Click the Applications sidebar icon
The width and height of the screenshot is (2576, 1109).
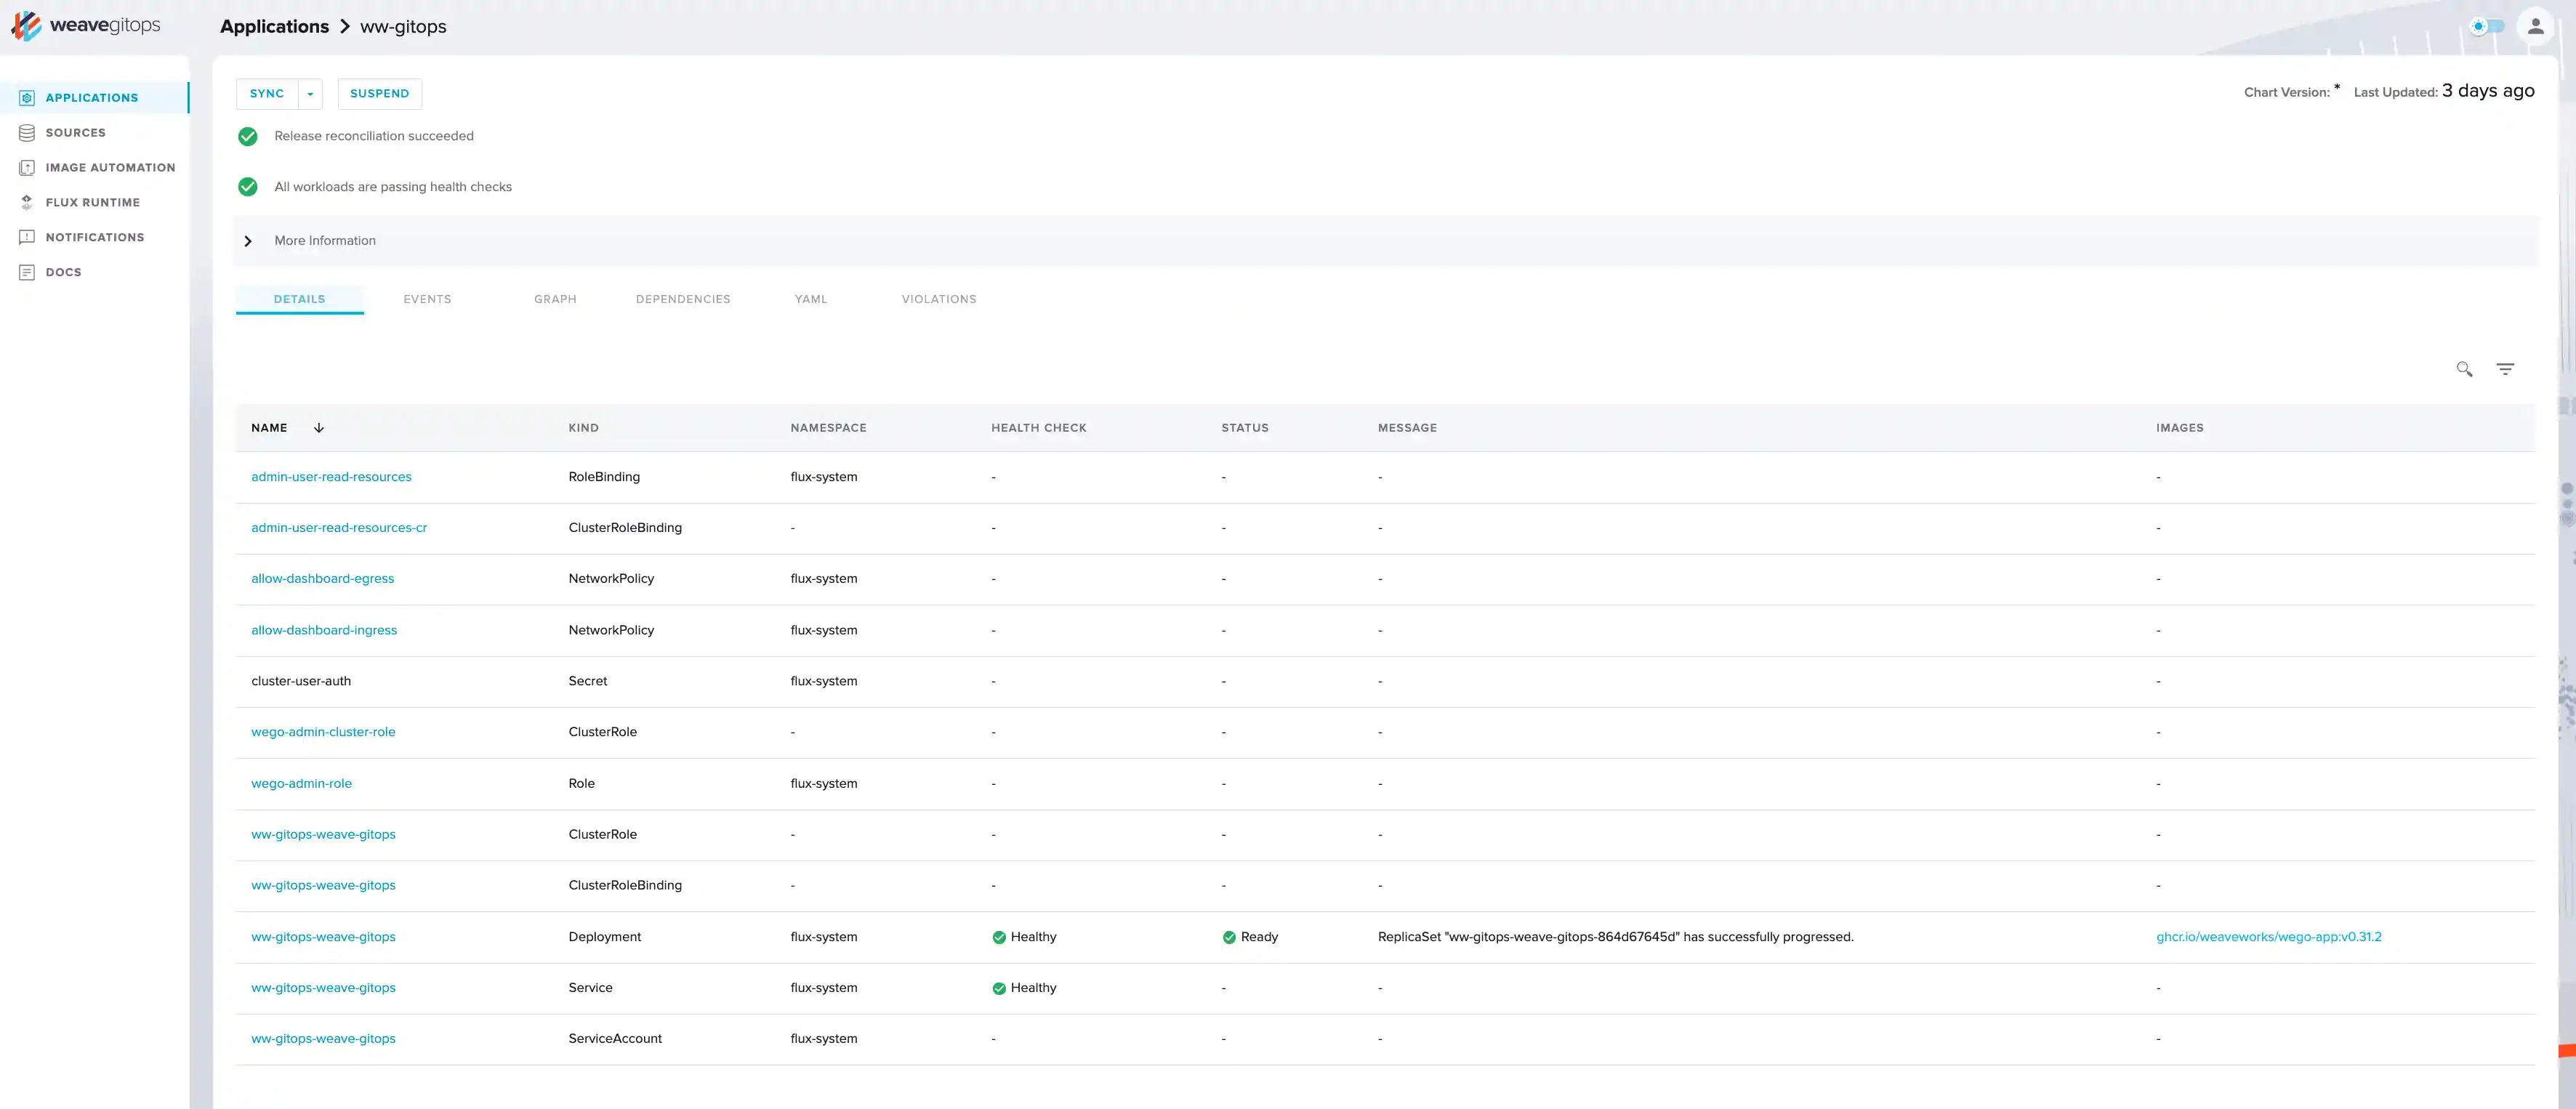(27, 98)
